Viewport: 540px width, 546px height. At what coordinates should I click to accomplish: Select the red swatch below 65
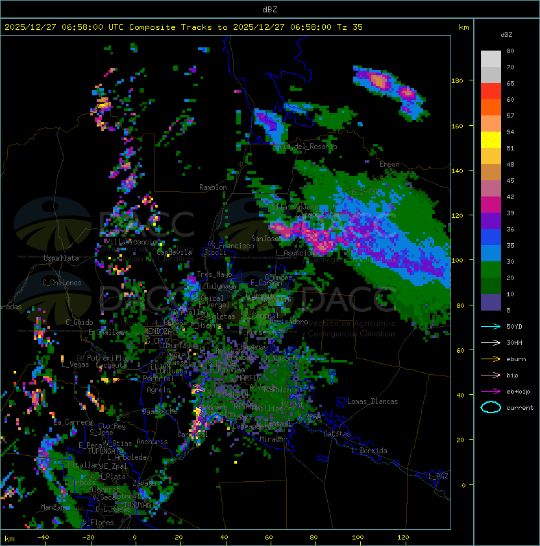[491, 91]
